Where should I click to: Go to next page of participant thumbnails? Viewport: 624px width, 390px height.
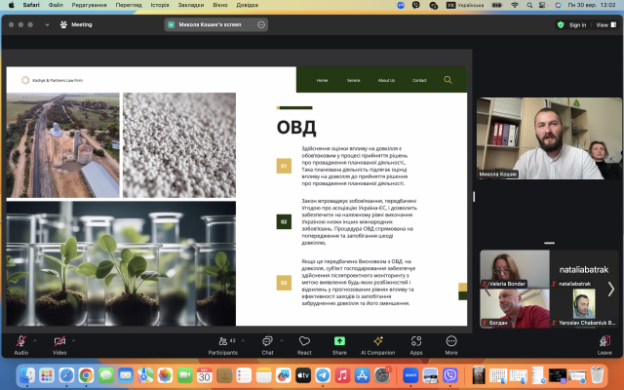pos(611,289)
